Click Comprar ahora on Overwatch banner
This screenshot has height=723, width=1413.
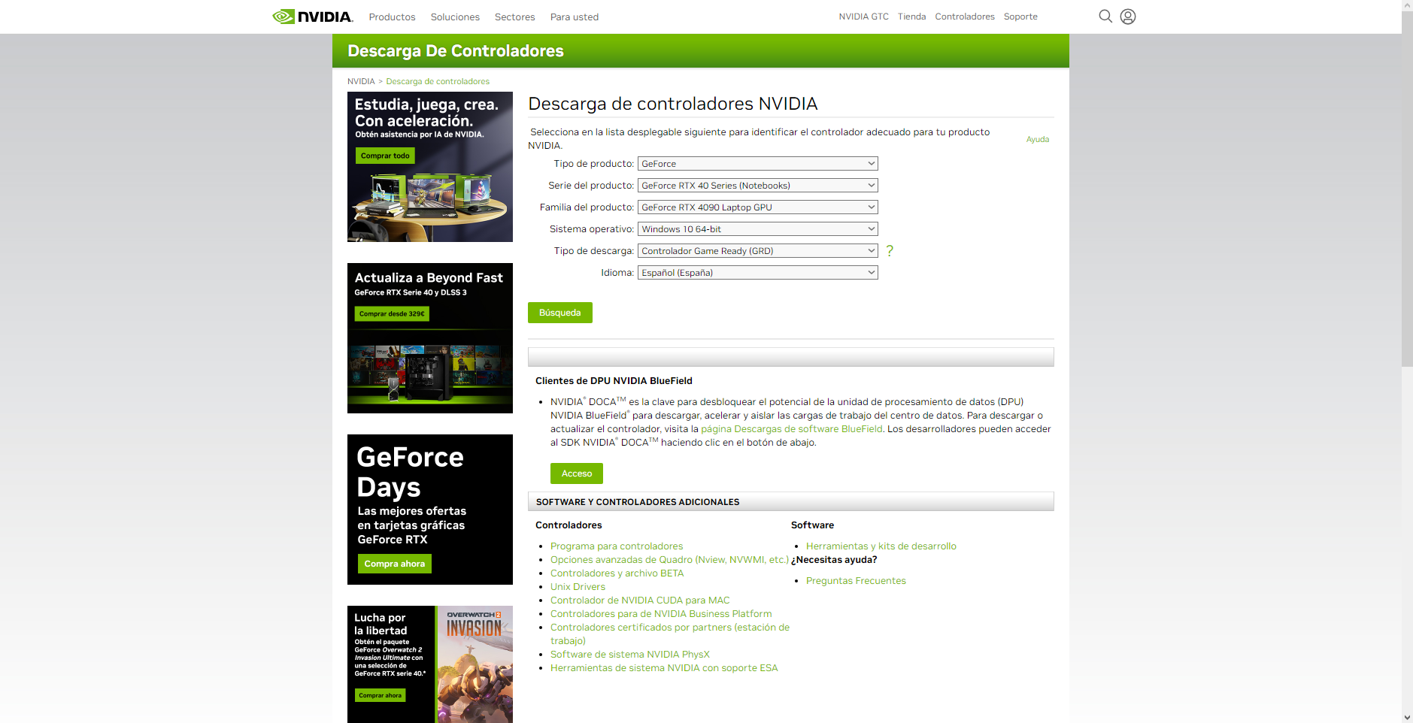[x=381, y=695]
